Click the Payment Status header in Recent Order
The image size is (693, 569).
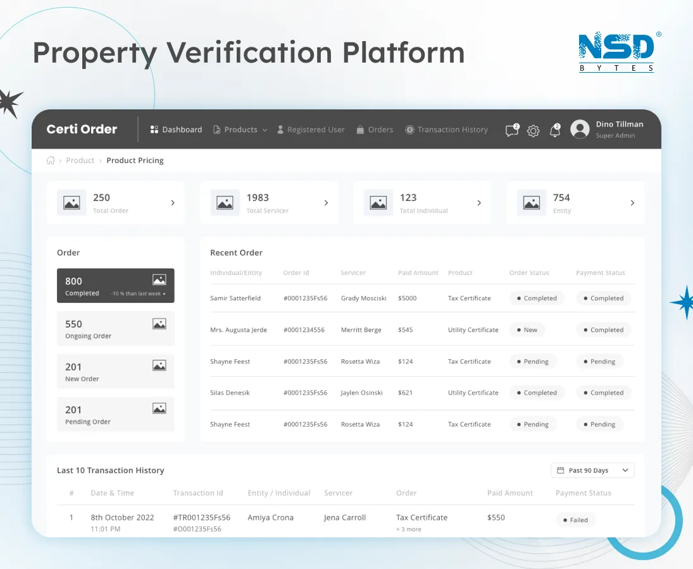(600, 272)
